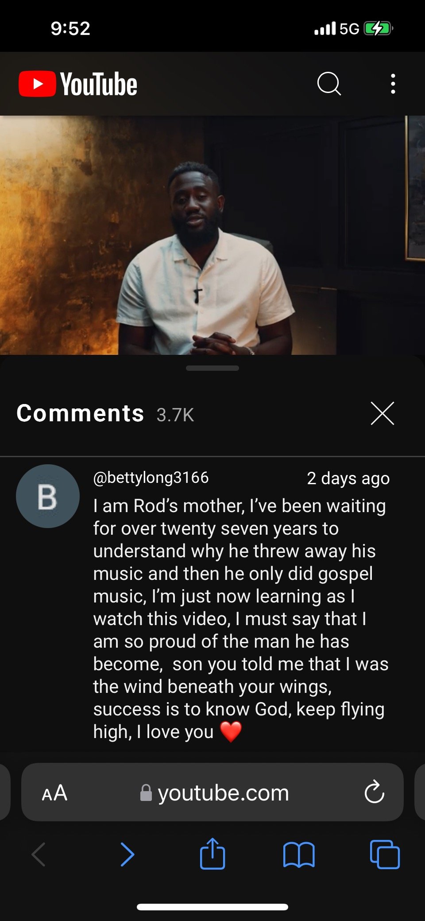The width and height of the screenshot is (425, 921).
Task: Tap the video player thumbnail
Action: pyautogui.click(x=212, y=235)
